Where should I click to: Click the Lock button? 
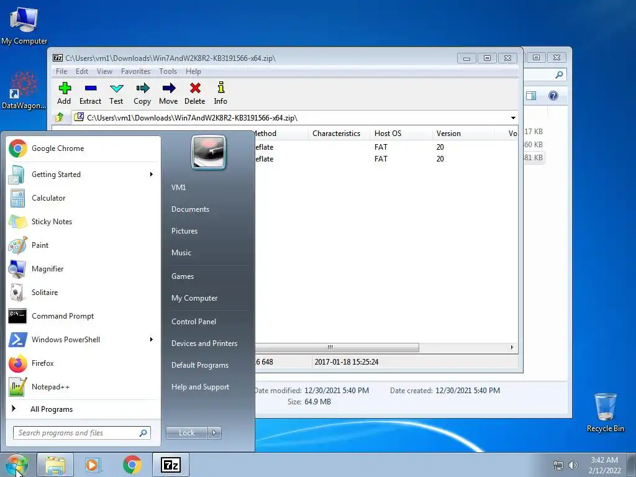click(187, 433)
